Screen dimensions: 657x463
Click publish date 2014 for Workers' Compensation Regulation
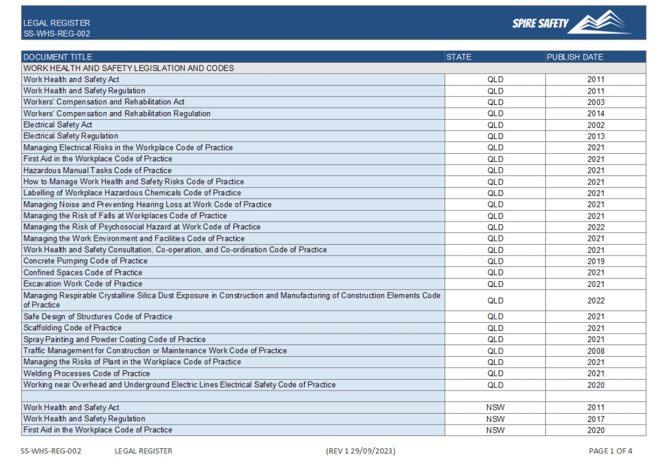[596, 114]
